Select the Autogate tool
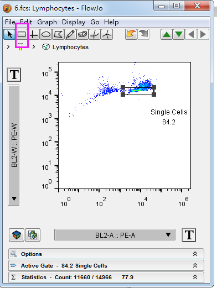217x288 pixels. pyautogui.click(x=82, y=34)
